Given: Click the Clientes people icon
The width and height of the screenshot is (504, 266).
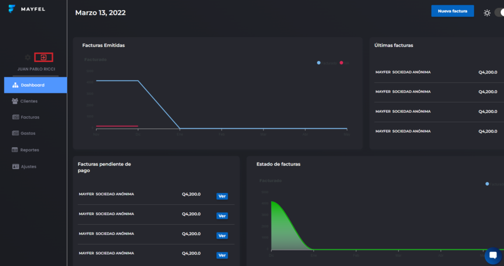Looking at the screenshot, I should (x=15, y=101).
